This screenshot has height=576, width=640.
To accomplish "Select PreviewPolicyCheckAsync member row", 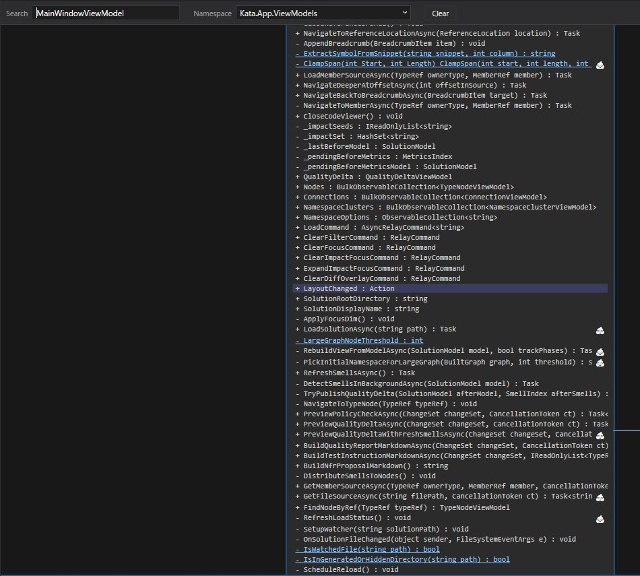I will click(x=451, y=414).
